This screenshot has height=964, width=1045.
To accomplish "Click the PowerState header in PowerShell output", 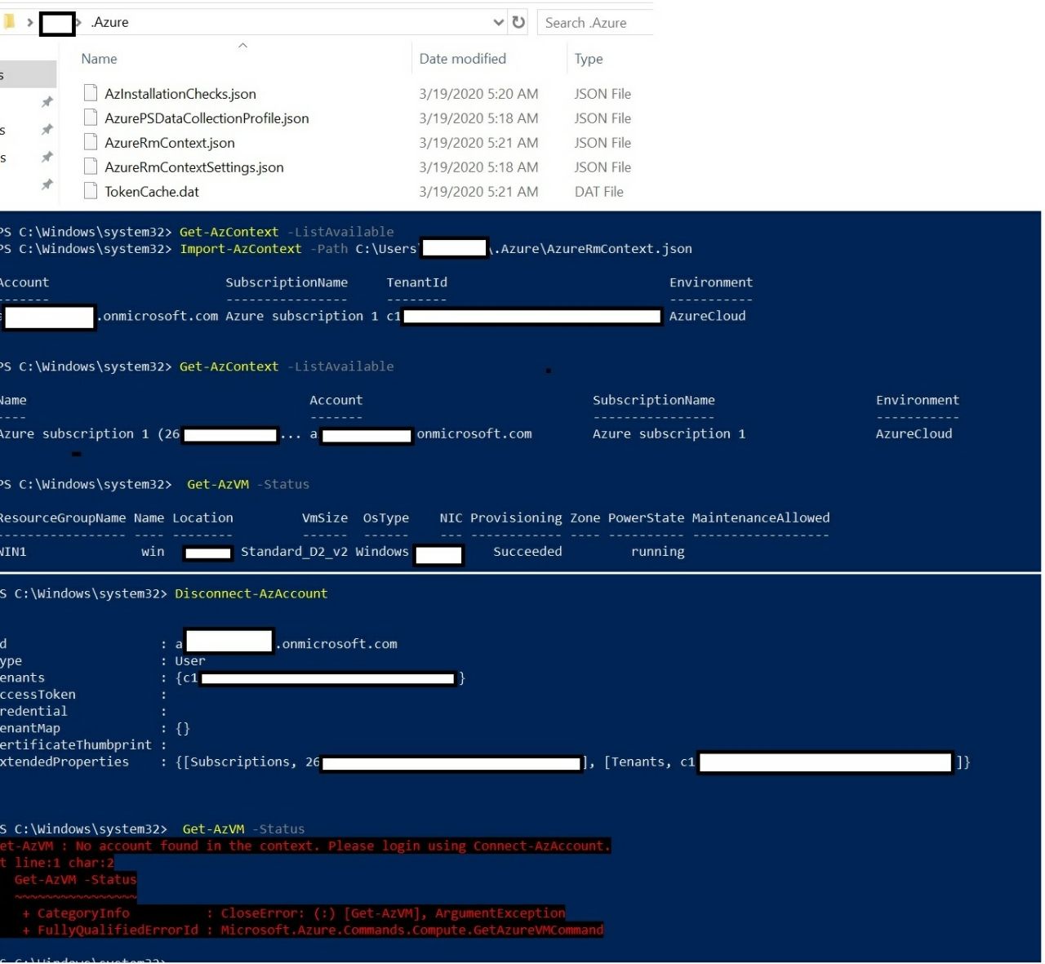I will pos(647,518).
